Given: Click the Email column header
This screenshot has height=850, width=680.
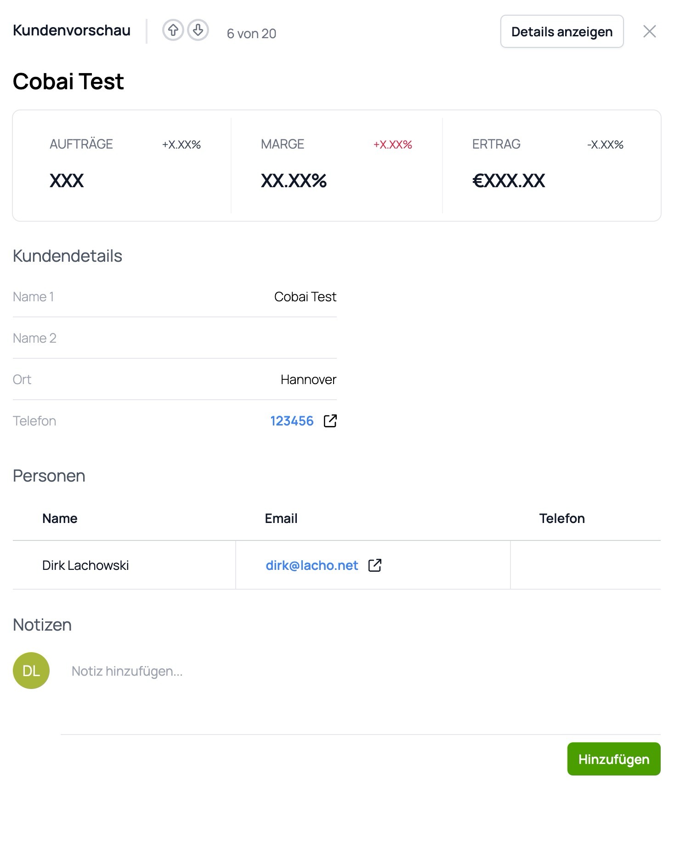Looking at the screenshot, I should [281, 518].
